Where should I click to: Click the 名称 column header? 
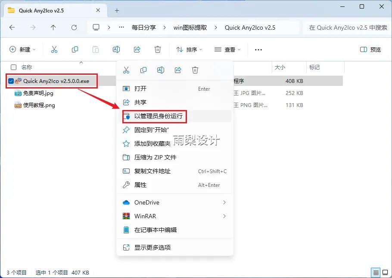click(27, 67)
